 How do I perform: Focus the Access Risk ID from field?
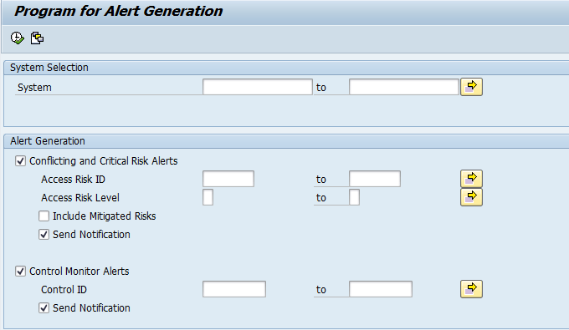228,179
